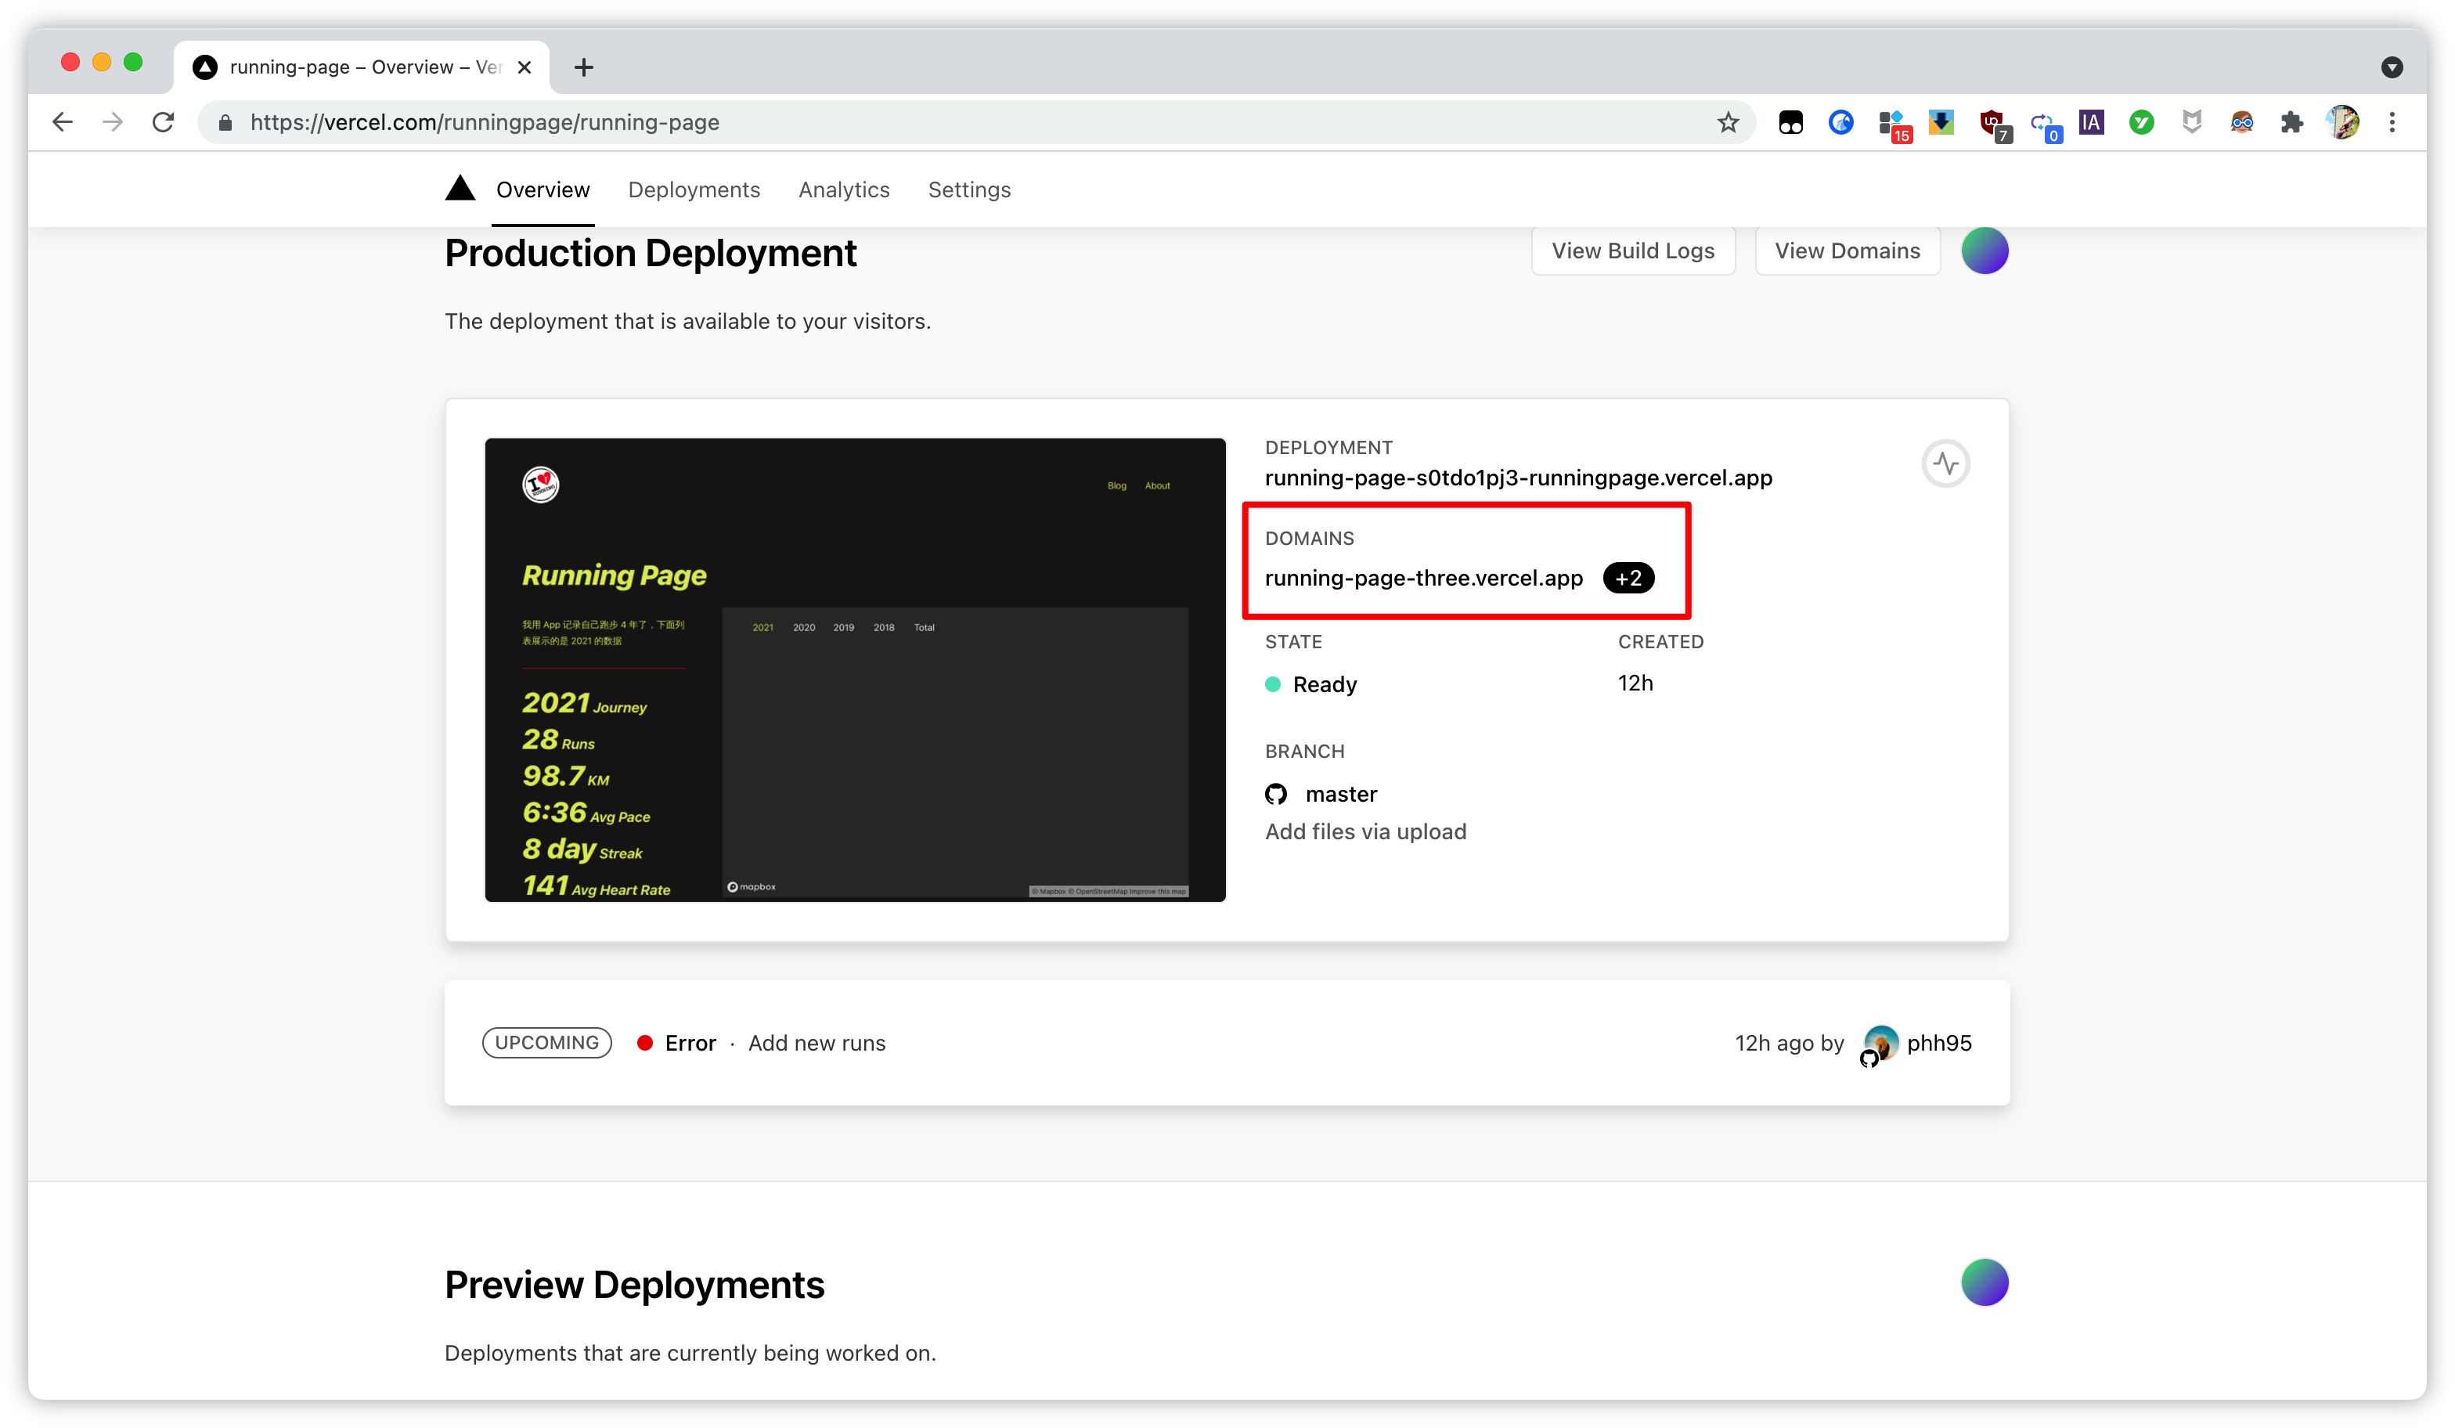Viewport: 2455px width, 1428px height.
Task: Click View Build Logs button
Action: 1633,251
